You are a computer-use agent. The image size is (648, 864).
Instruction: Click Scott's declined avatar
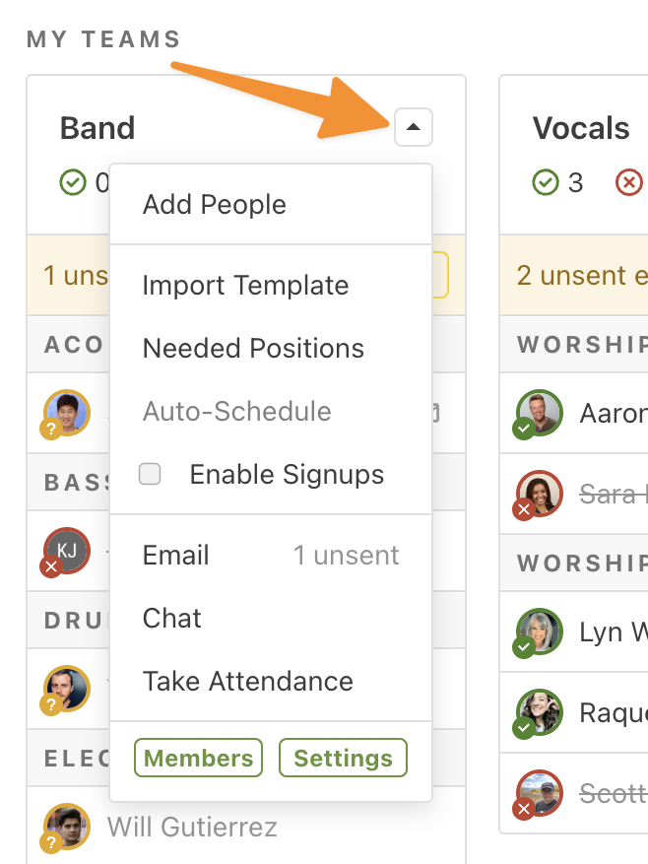point(539,794)
